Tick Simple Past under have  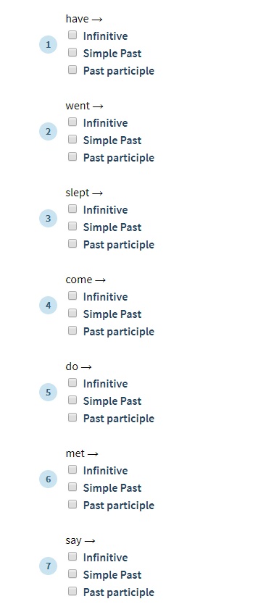pyautogui.click(x=72, y=52)
